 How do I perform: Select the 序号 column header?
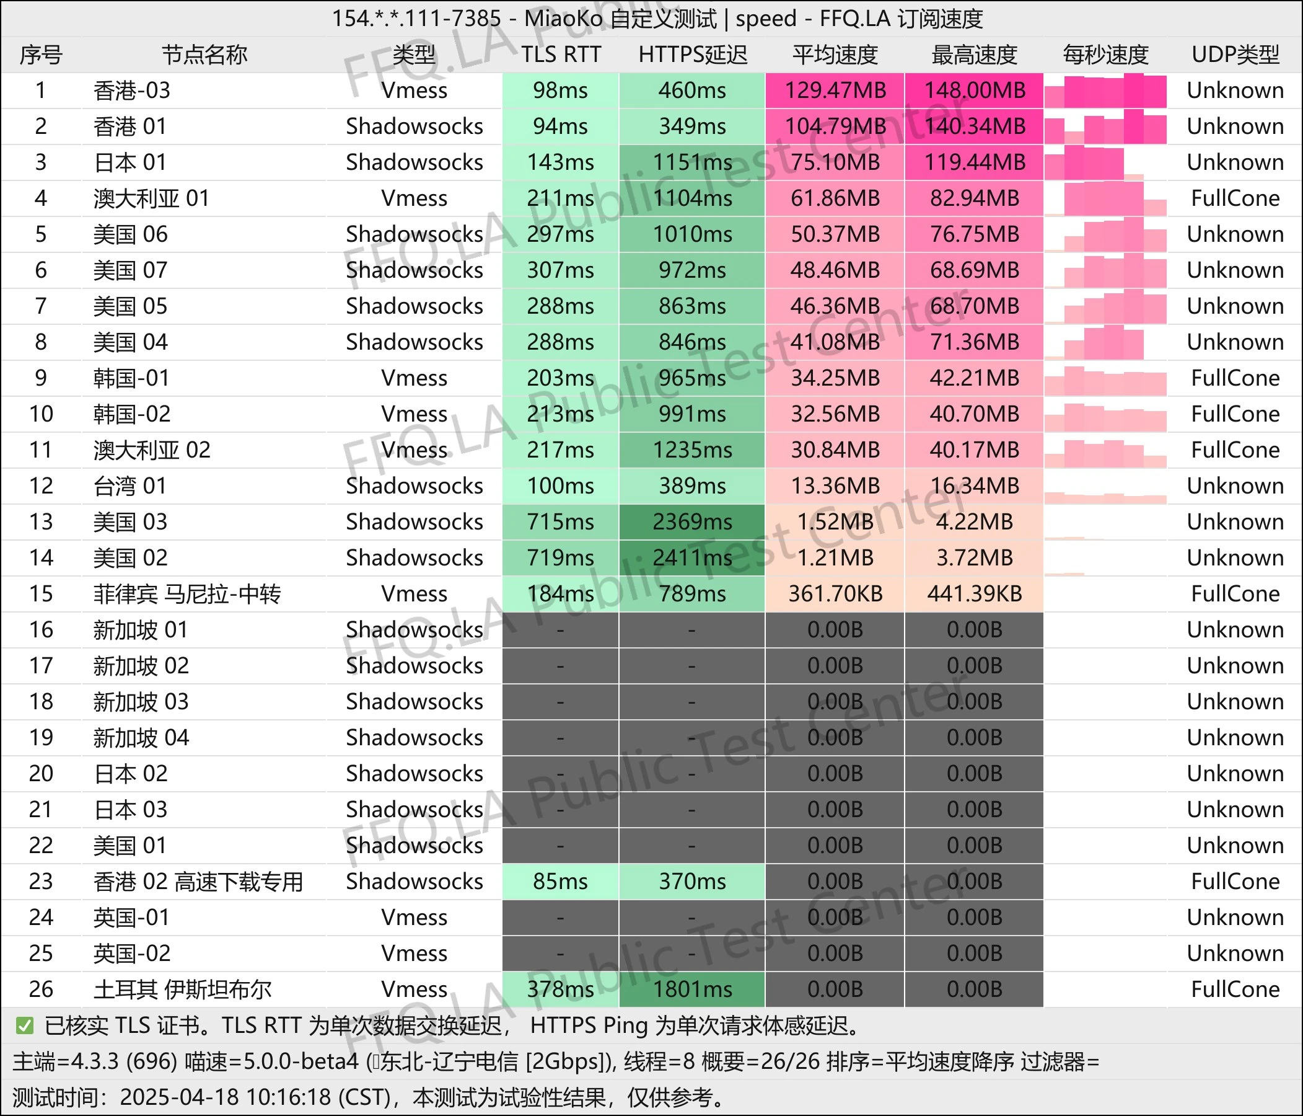click(x=41, y=55)
